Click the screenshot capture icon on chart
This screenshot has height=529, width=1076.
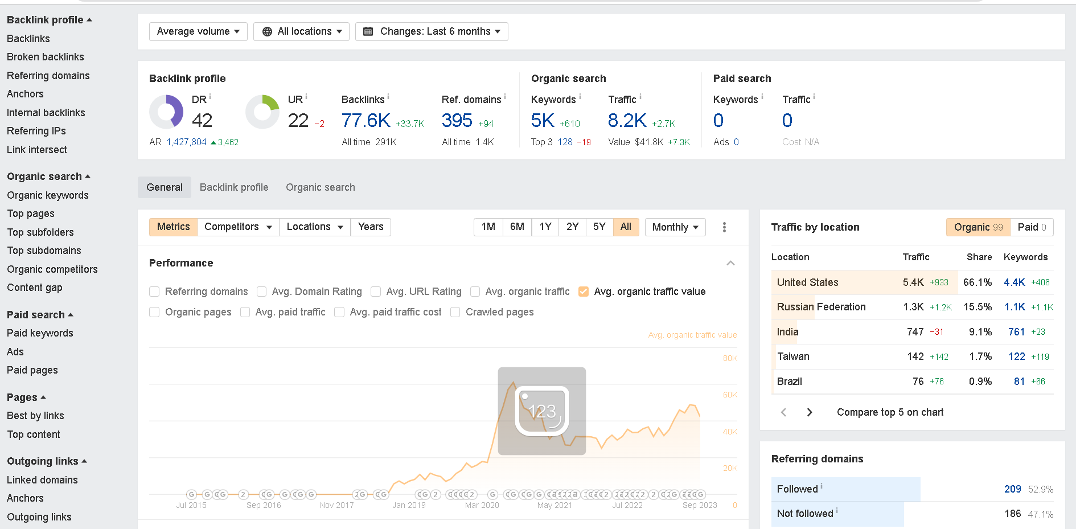541,411
